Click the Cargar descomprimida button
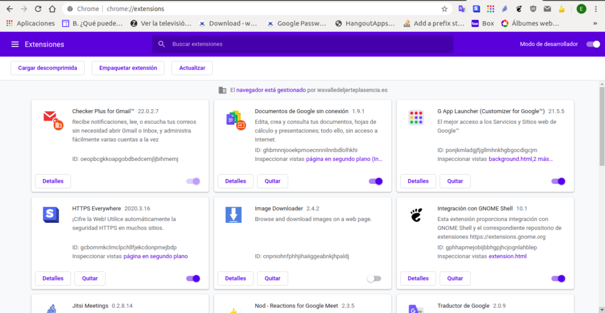 click(47, 68)
